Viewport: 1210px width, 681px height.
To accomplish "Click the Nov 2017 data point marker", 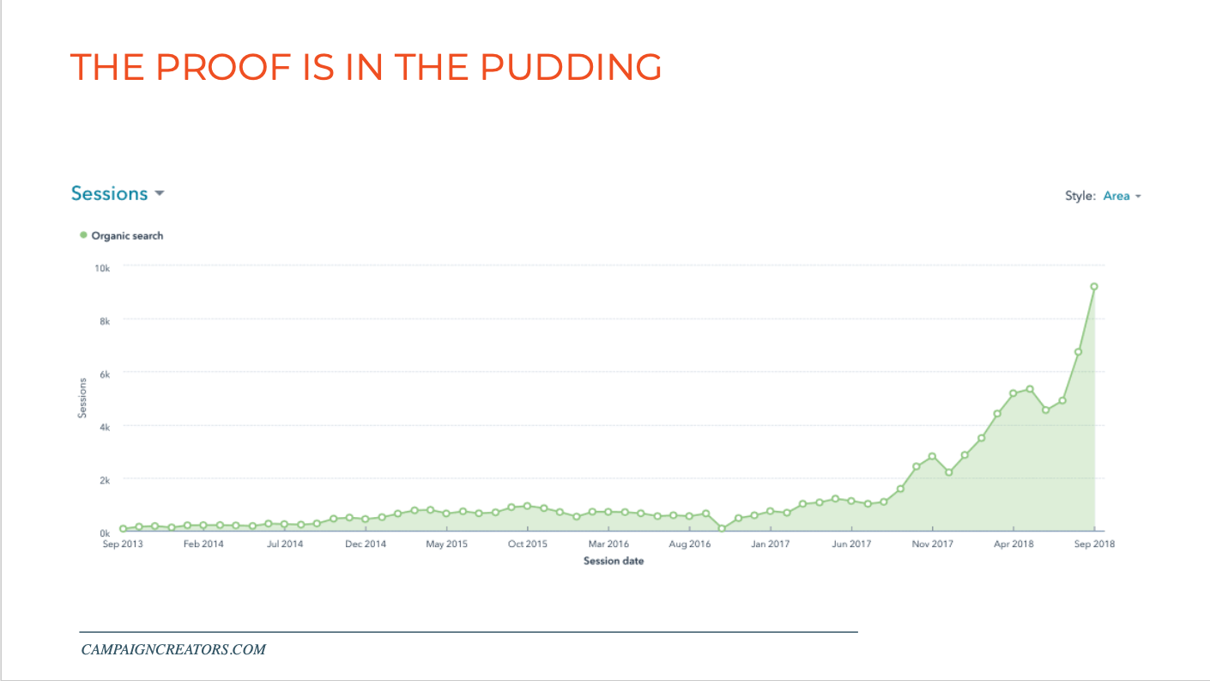I will 932,456.
